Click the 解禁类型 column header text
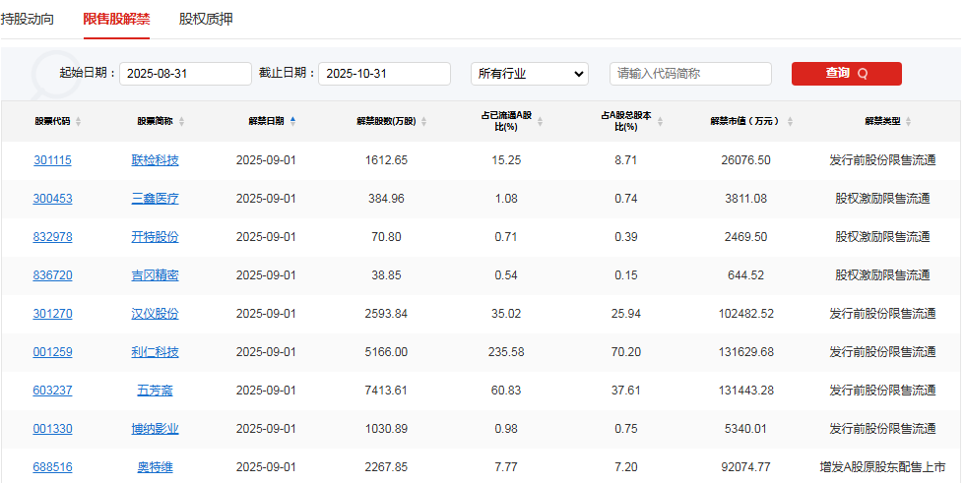The width and height of the screenshot is (965, 483). [x=882, y=122]
